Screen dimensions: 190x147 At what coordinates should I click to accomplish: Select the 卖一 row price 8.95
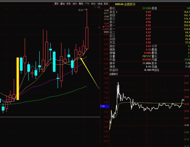coord(148,25)
